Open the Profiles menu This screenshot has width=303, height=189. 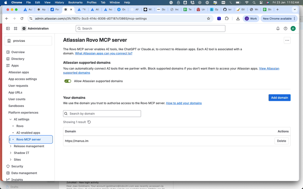click(x=92, y=2)
